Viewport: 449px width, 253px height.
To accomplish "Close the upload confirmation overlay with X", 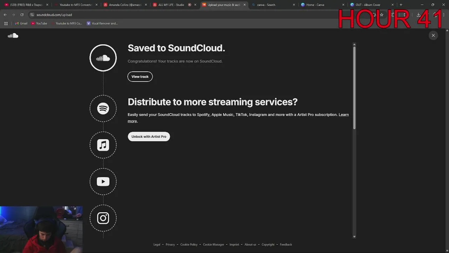I will tap(433, 35).
